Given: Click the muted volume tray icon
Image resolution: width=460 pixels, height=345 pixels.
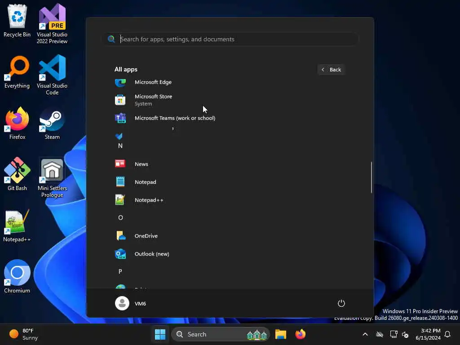Looking at the screenshot, I should 405,334.
